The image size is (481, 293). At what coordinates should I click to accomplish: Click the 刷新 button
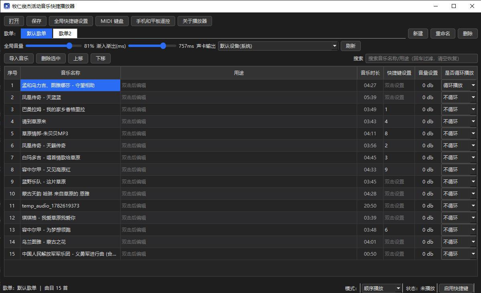351,46
